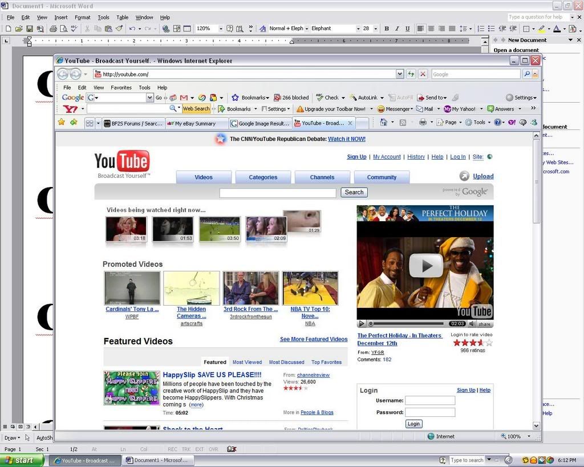The image size is (584, 467).
Task: Click the Back arrow in Internet Explorer
Action: point(63,74)
